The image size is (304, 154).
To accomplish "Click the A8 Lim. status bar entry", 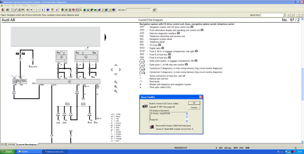I will click(x=228, y=148).
